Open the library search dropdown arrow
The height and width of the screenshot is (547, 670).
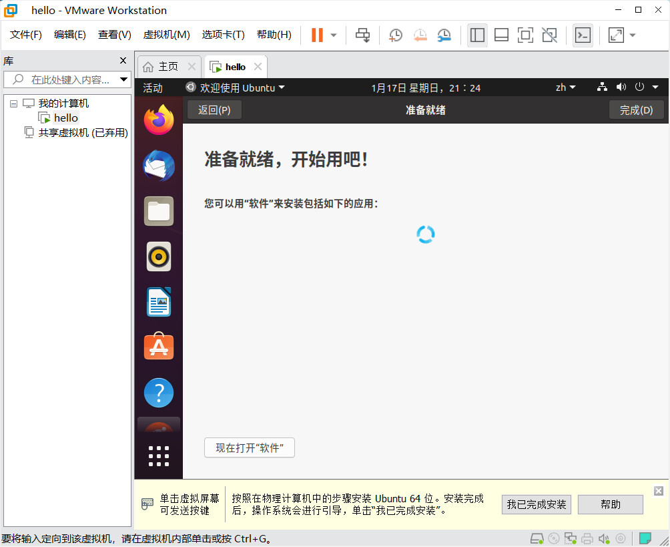[x=123, y=79]
